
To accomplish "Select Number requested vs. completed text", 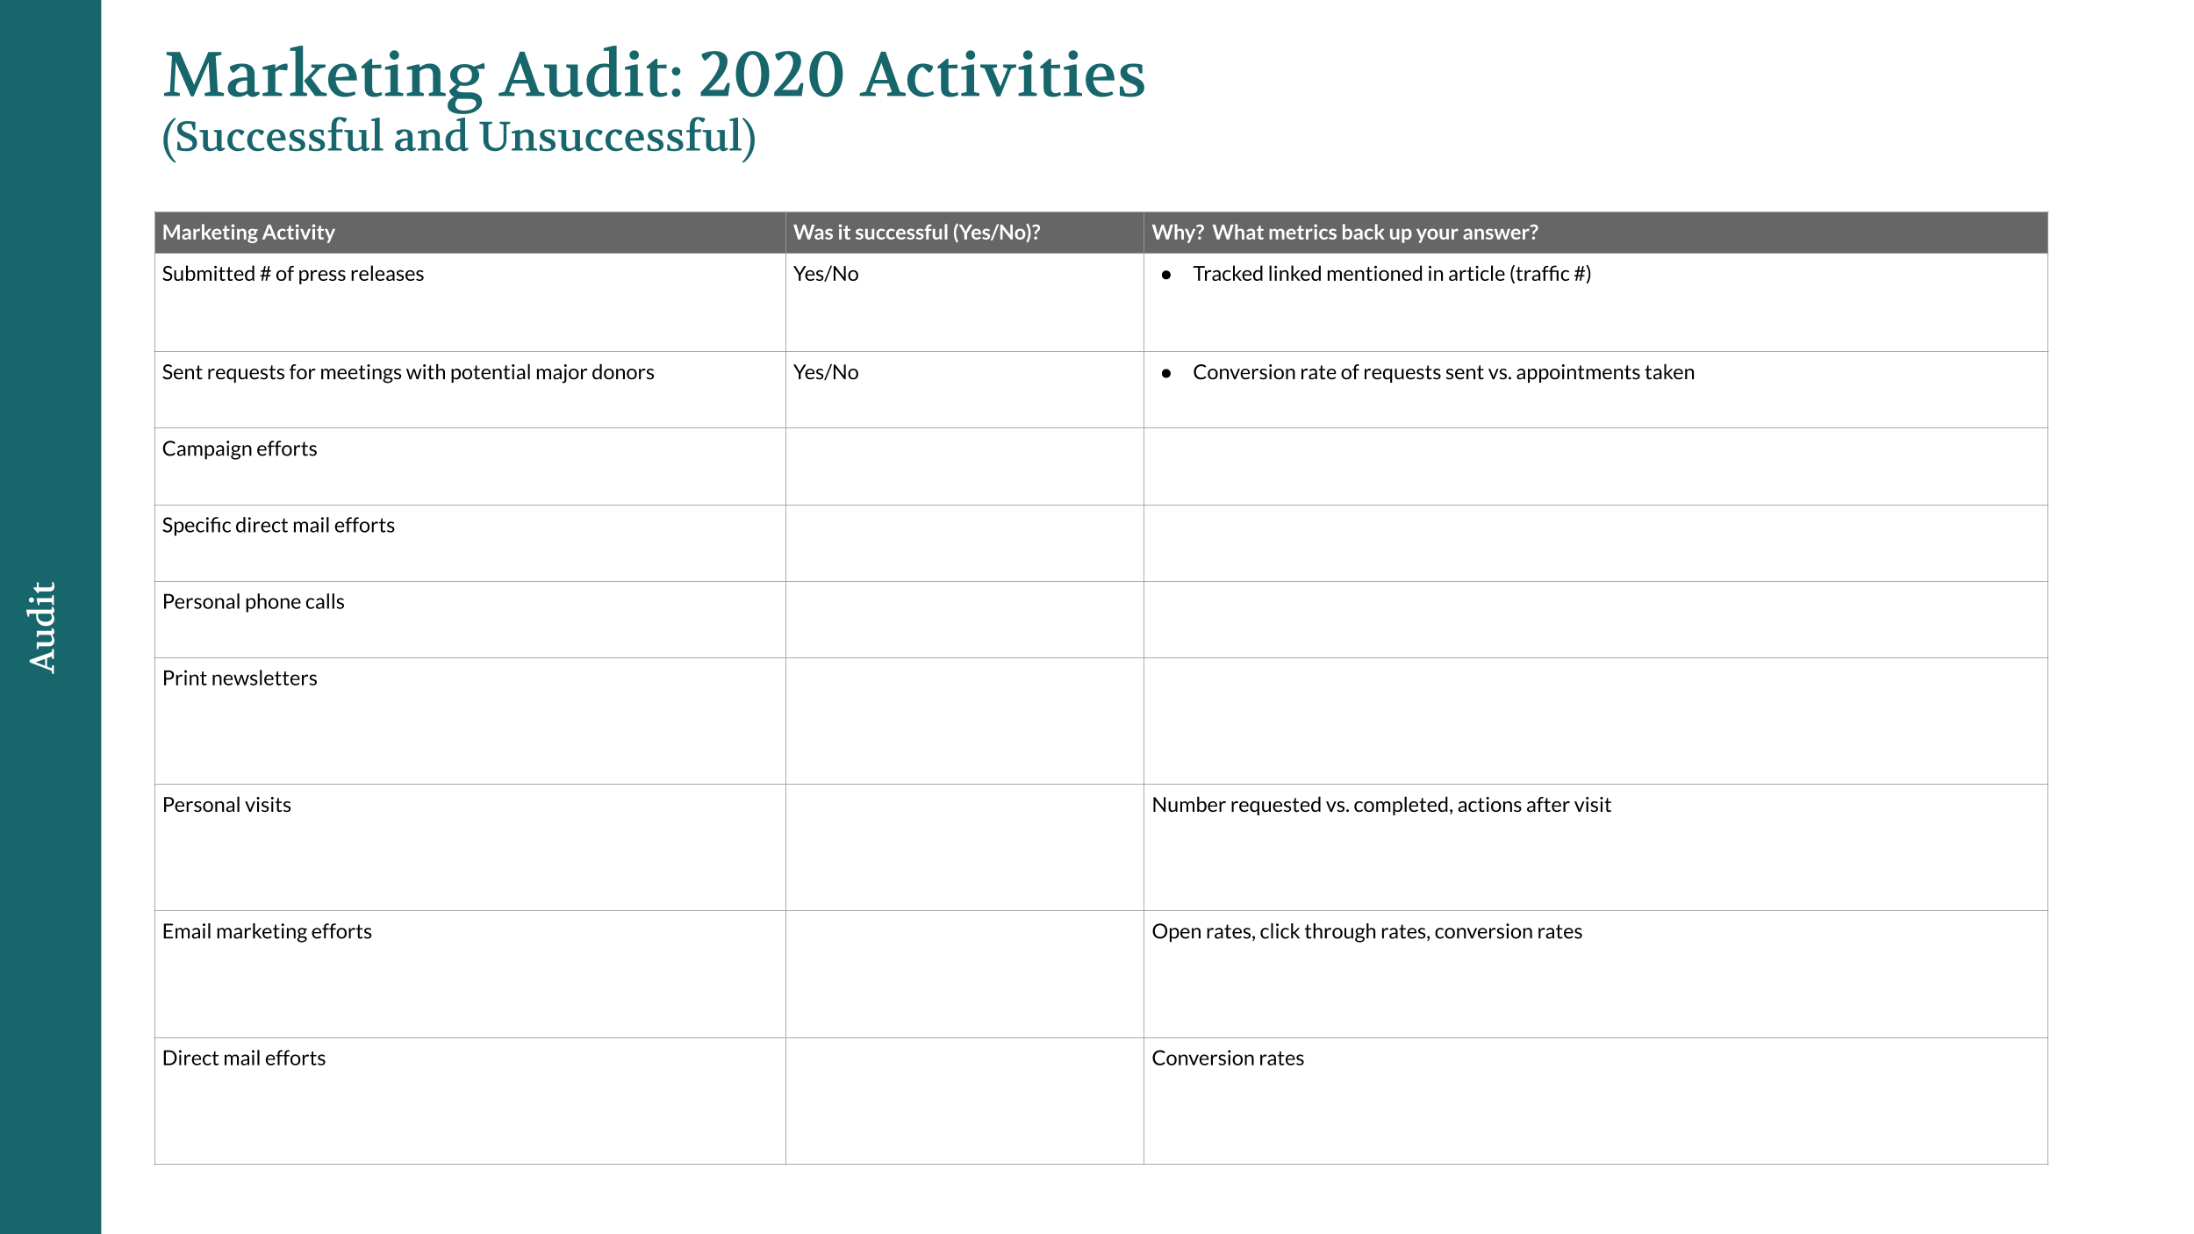I will (1380, 805).
